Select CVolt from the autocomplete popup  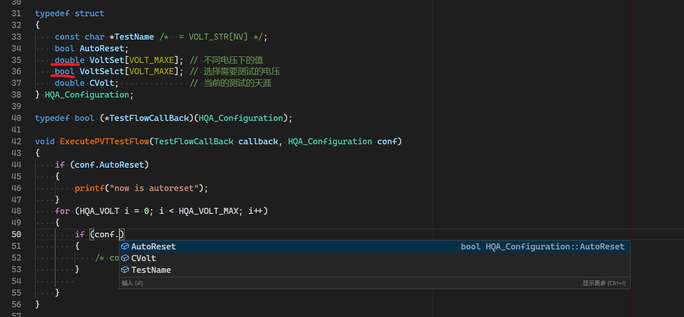[143, 258]
